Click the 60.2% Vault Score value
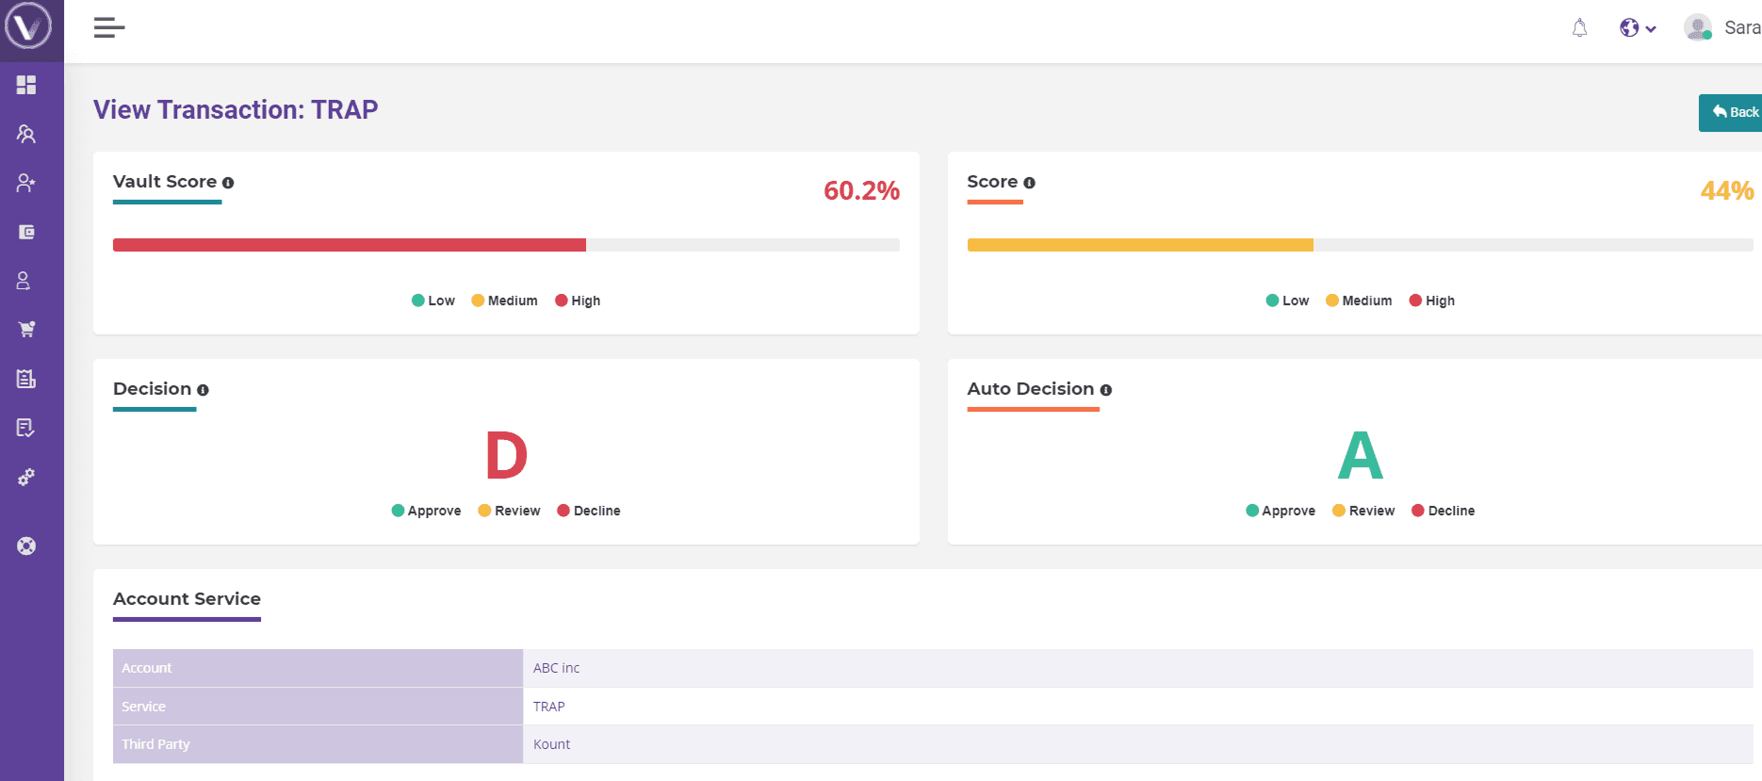 [x=861, y=191]
